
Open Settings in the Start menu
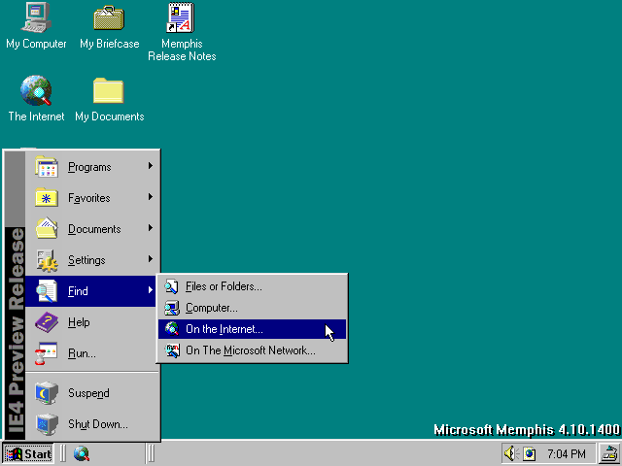coord(91,260)
